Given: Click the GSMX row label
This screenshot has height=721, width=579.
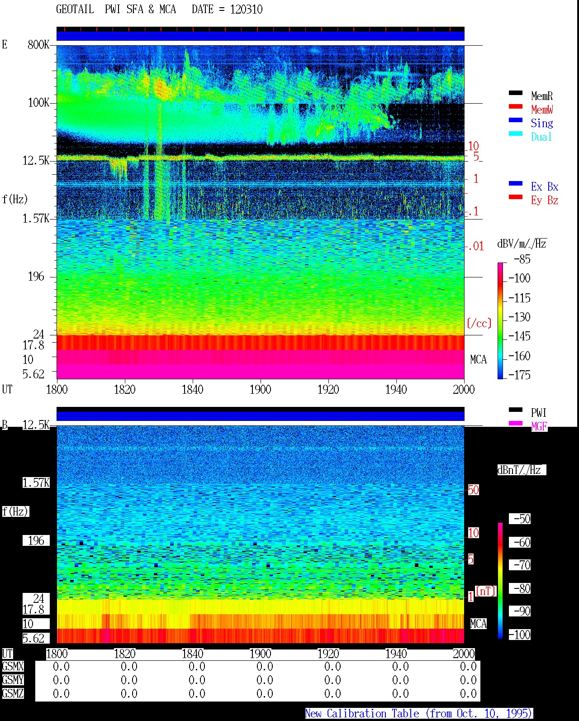Looking at the screenshot, I should [13, 666].
